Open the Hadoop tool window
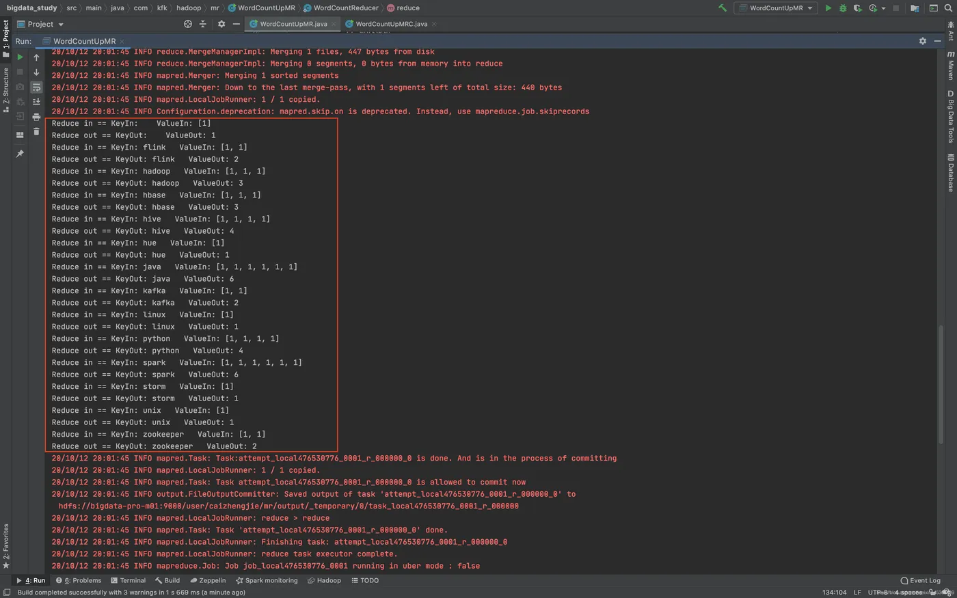Screen dimensions: 957x598 (324, 580)
